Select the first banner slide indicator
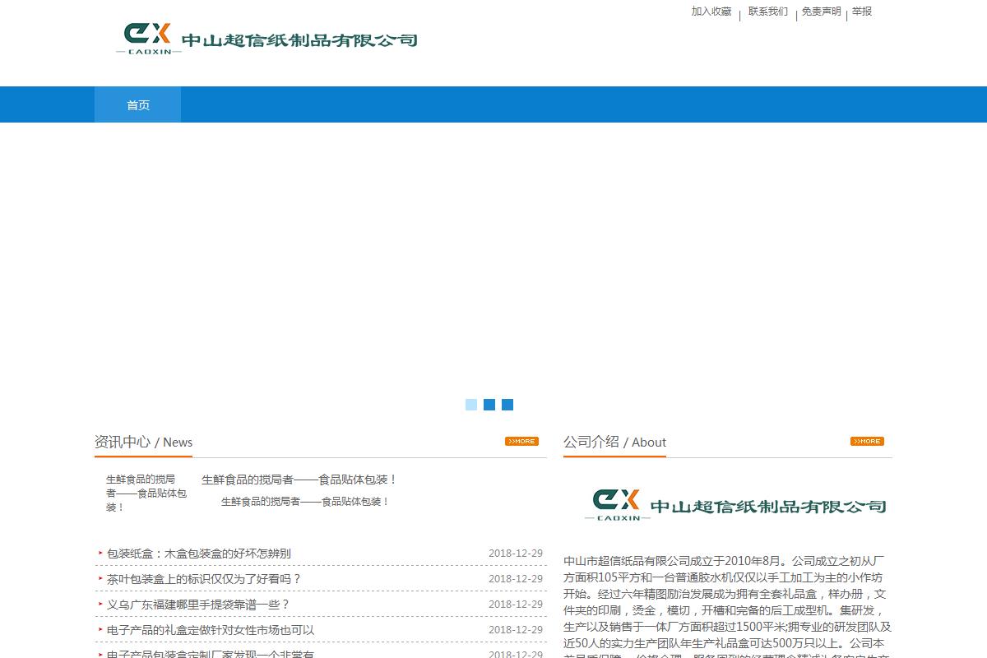987x658 pixels. click(x=471, y=405)
